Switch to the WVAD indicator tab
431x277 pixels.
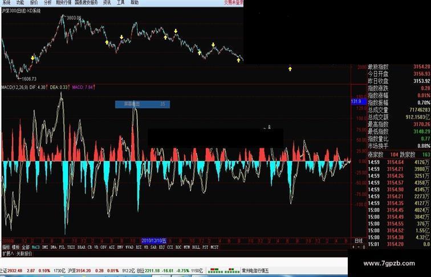click(x=129, y=247)
